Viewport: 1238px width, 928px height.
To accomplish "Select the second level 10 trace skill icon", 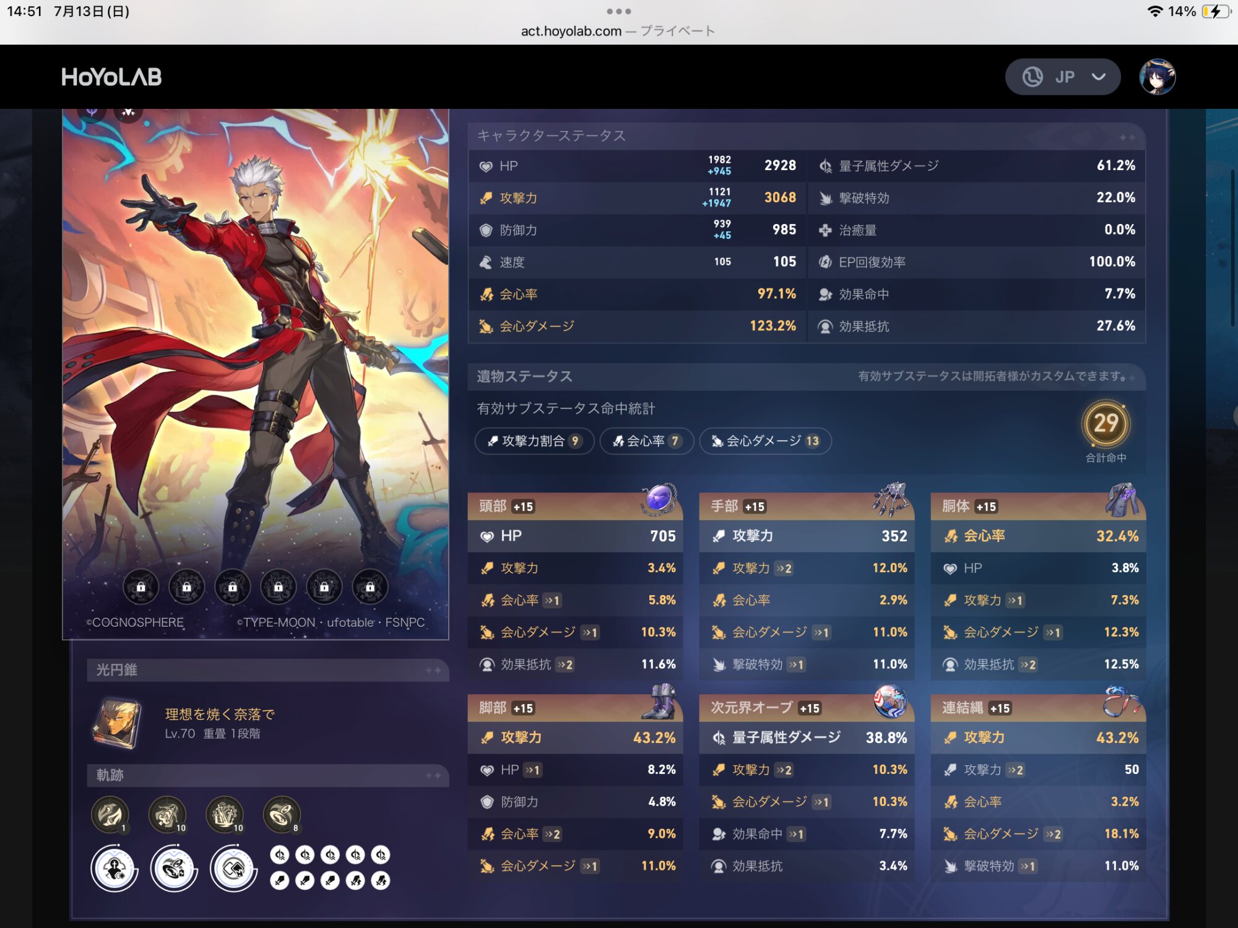I will [225, 815].
